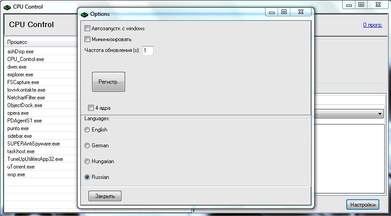Image resolution: width=391 pixels, height=216 pixels.
Task: Click the Закрыть button
Action: pos(105,196)
